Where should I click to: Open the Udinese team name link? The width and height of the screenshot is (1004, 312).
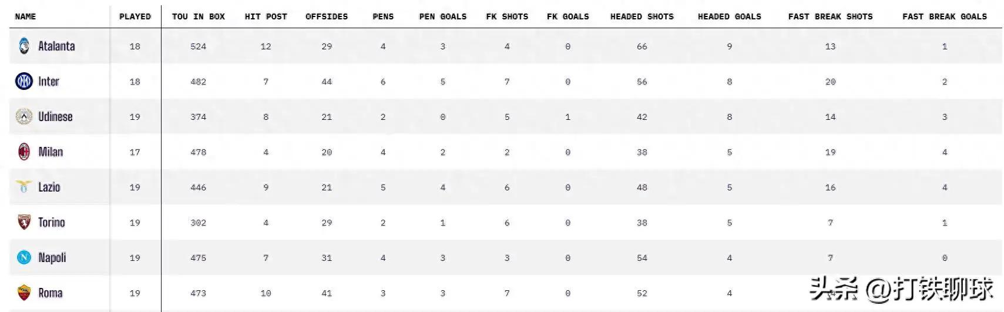pos(55,116)
